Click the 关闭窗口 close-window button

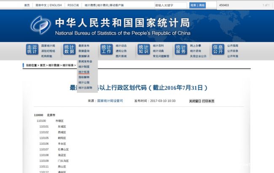coord(195,101)
